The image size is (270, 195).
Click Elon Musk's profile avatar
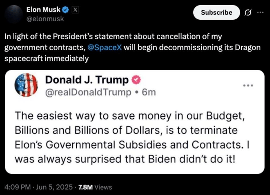tap(14, 14)
